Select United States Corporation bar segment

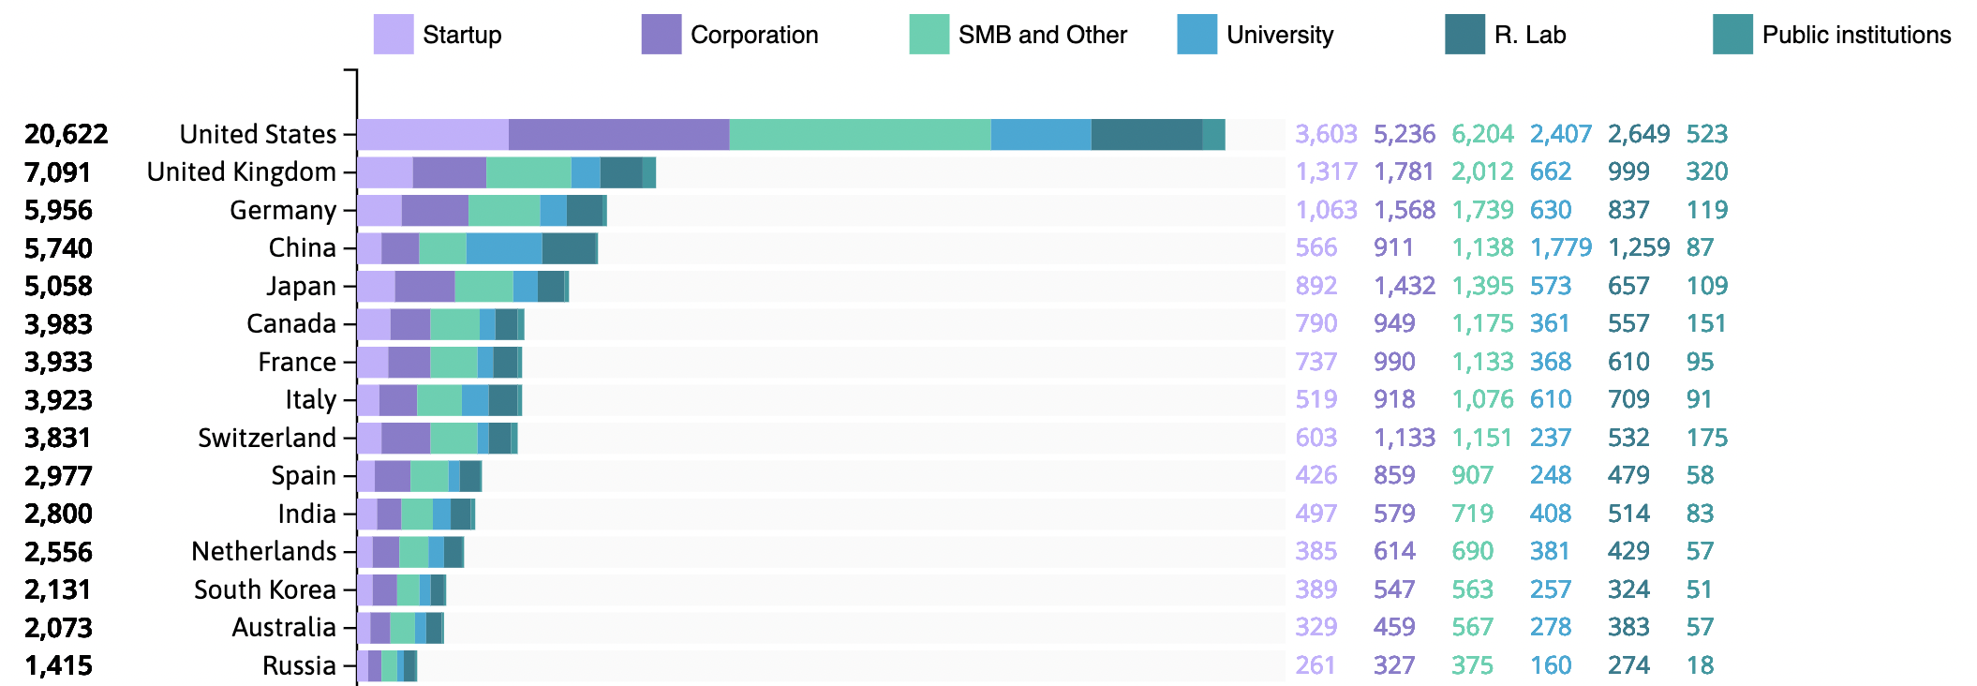tap(618, 135)
